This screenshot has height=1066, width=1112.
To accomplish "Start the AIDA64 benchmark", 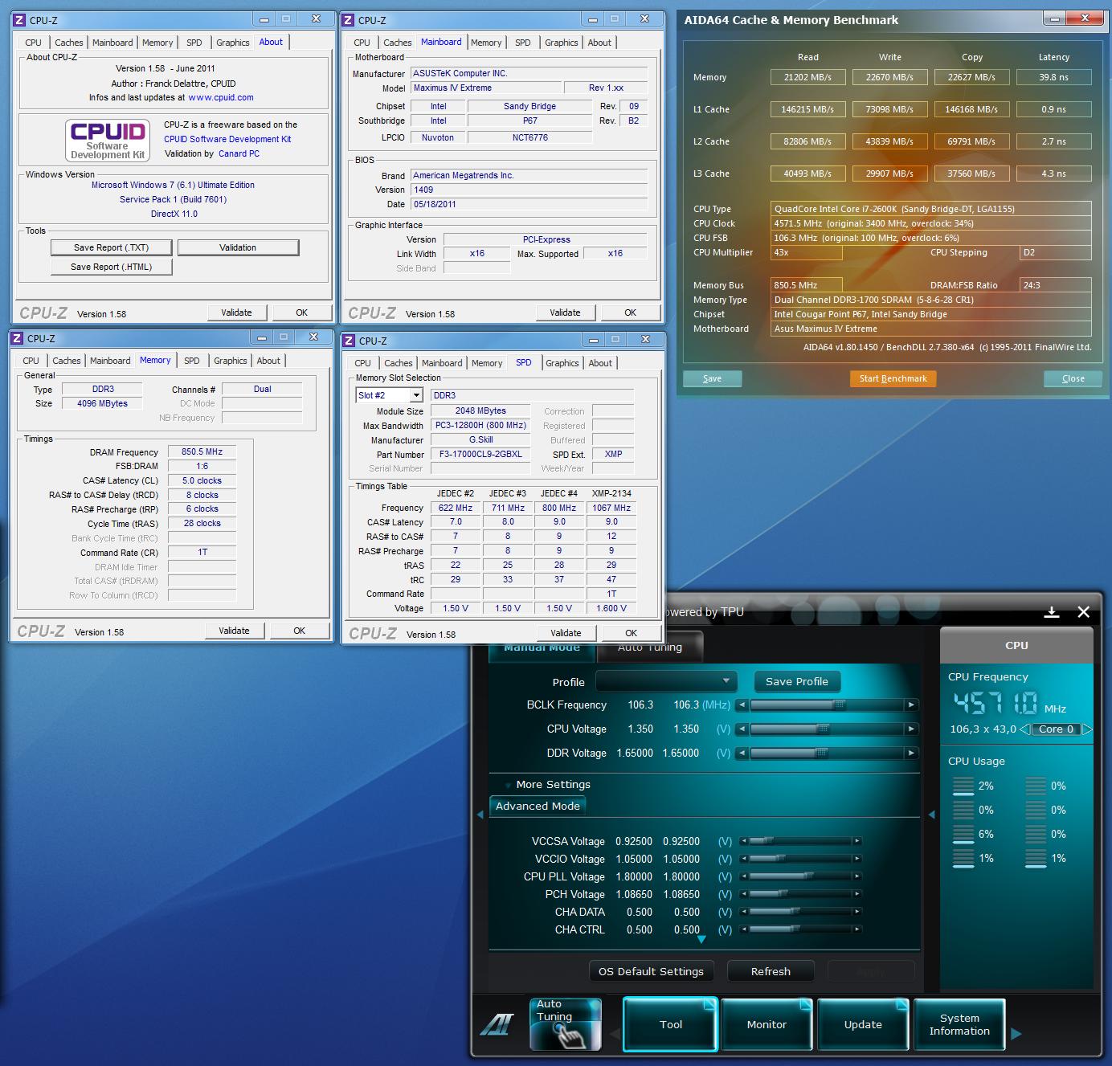I will point(893,378).
